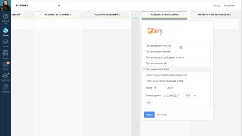Click the Назад link
This screenshot has height=136, width=242.
pos(217,6)
